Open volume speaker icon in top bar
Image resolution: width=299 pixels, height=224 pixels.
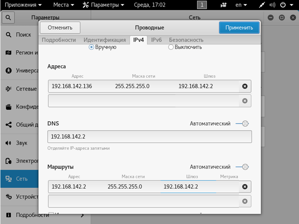[272, 5]
